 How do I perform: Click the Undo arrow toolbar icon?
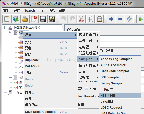(64, 19)
